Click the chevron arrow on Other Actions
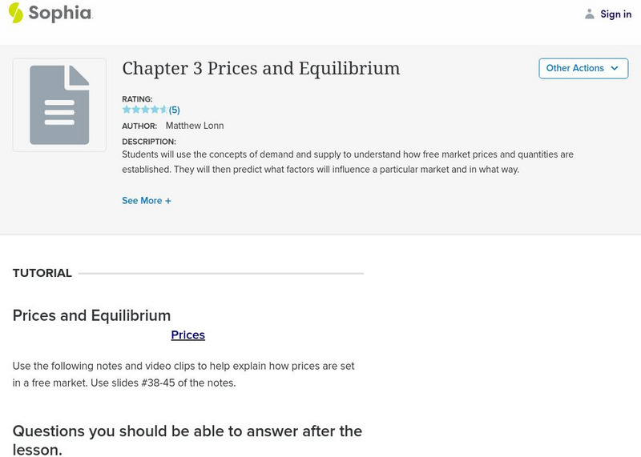The image size is (641, 457). click(615, 68)
